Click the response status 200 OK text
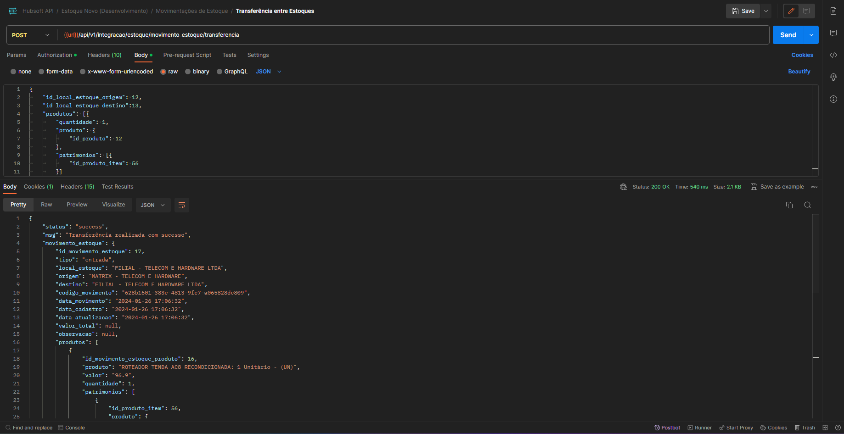Viewport: 844px width, 434px height. point(660,187)
